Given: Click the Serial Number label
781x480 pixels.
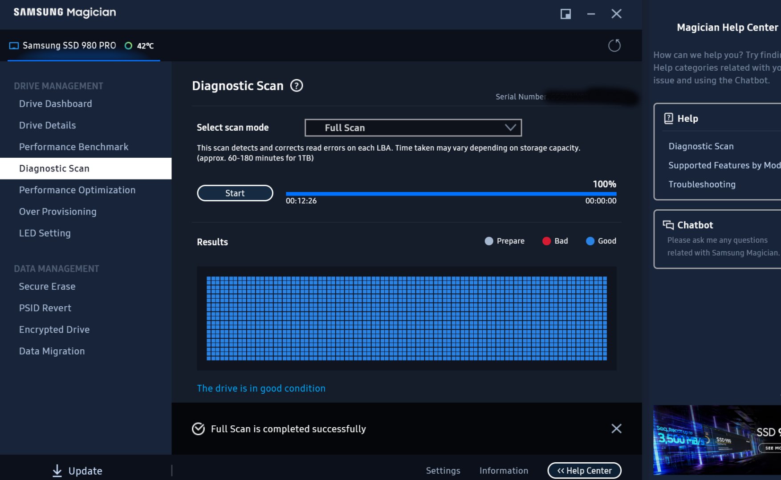Looking at the screenshot, I should (x=521, y=97).
